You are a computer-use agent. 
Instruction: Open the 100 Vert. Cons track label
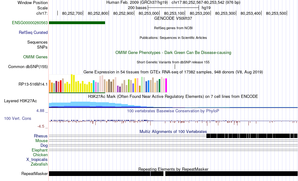pyautogui.click(x=18, y=119)
